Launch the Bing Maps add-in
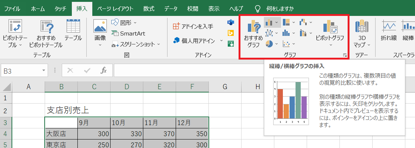The height and width of the screenshot is (148, 415). [231, 33]
